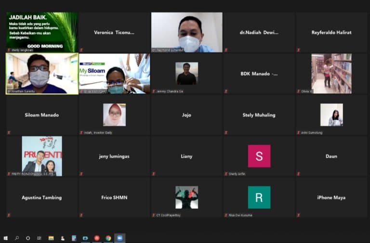
Task: Select the 'Stely Muhaling' participant name
Action: click(x=259, y=115)
